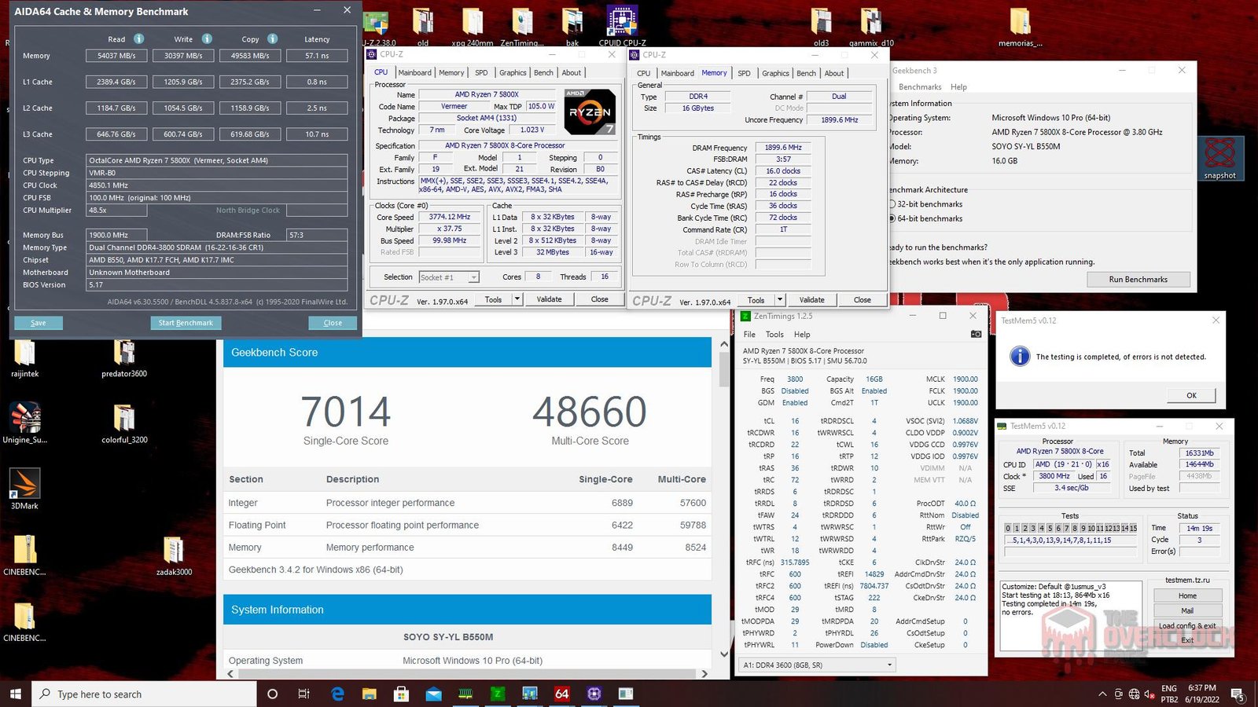Open the A1: DDR4 3600 module dropdown
This screenshot has width=1258, height=707.
coord(818,665)
